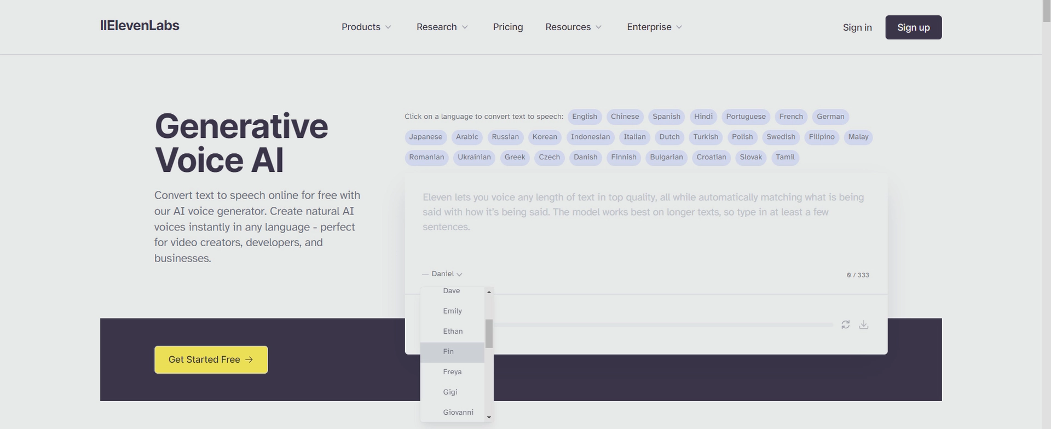1051x429 pixels.
Task: Click the Sign up button
Action: pos(914,27)
